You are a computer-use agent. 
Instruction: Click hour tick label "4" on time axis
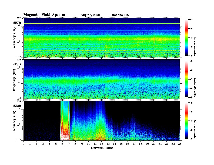pyautogui.click(x=49, y=144)
